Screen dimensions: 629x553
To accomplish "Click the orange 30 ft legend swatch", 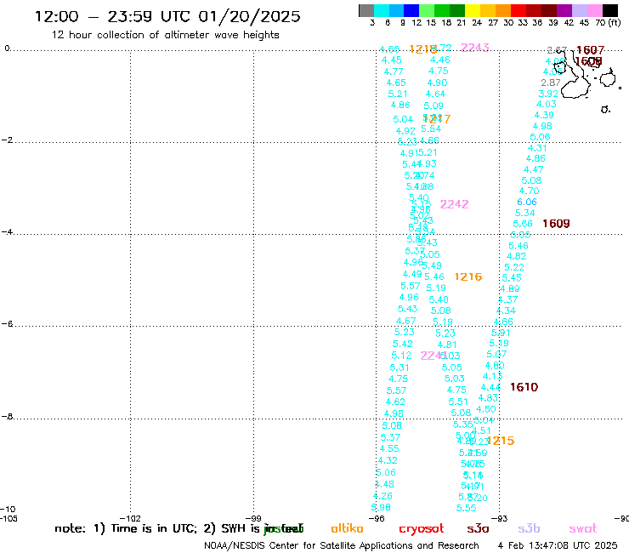I will pos(503,10).
